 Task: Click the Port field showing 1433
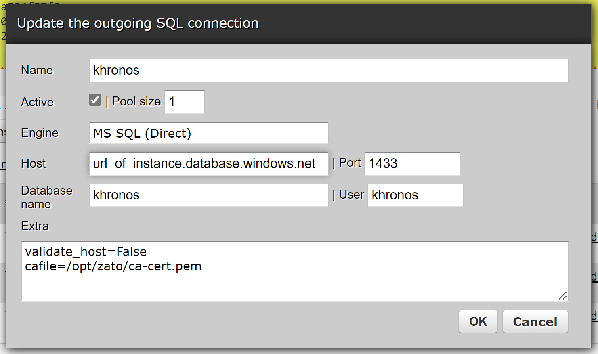[412, 163]
